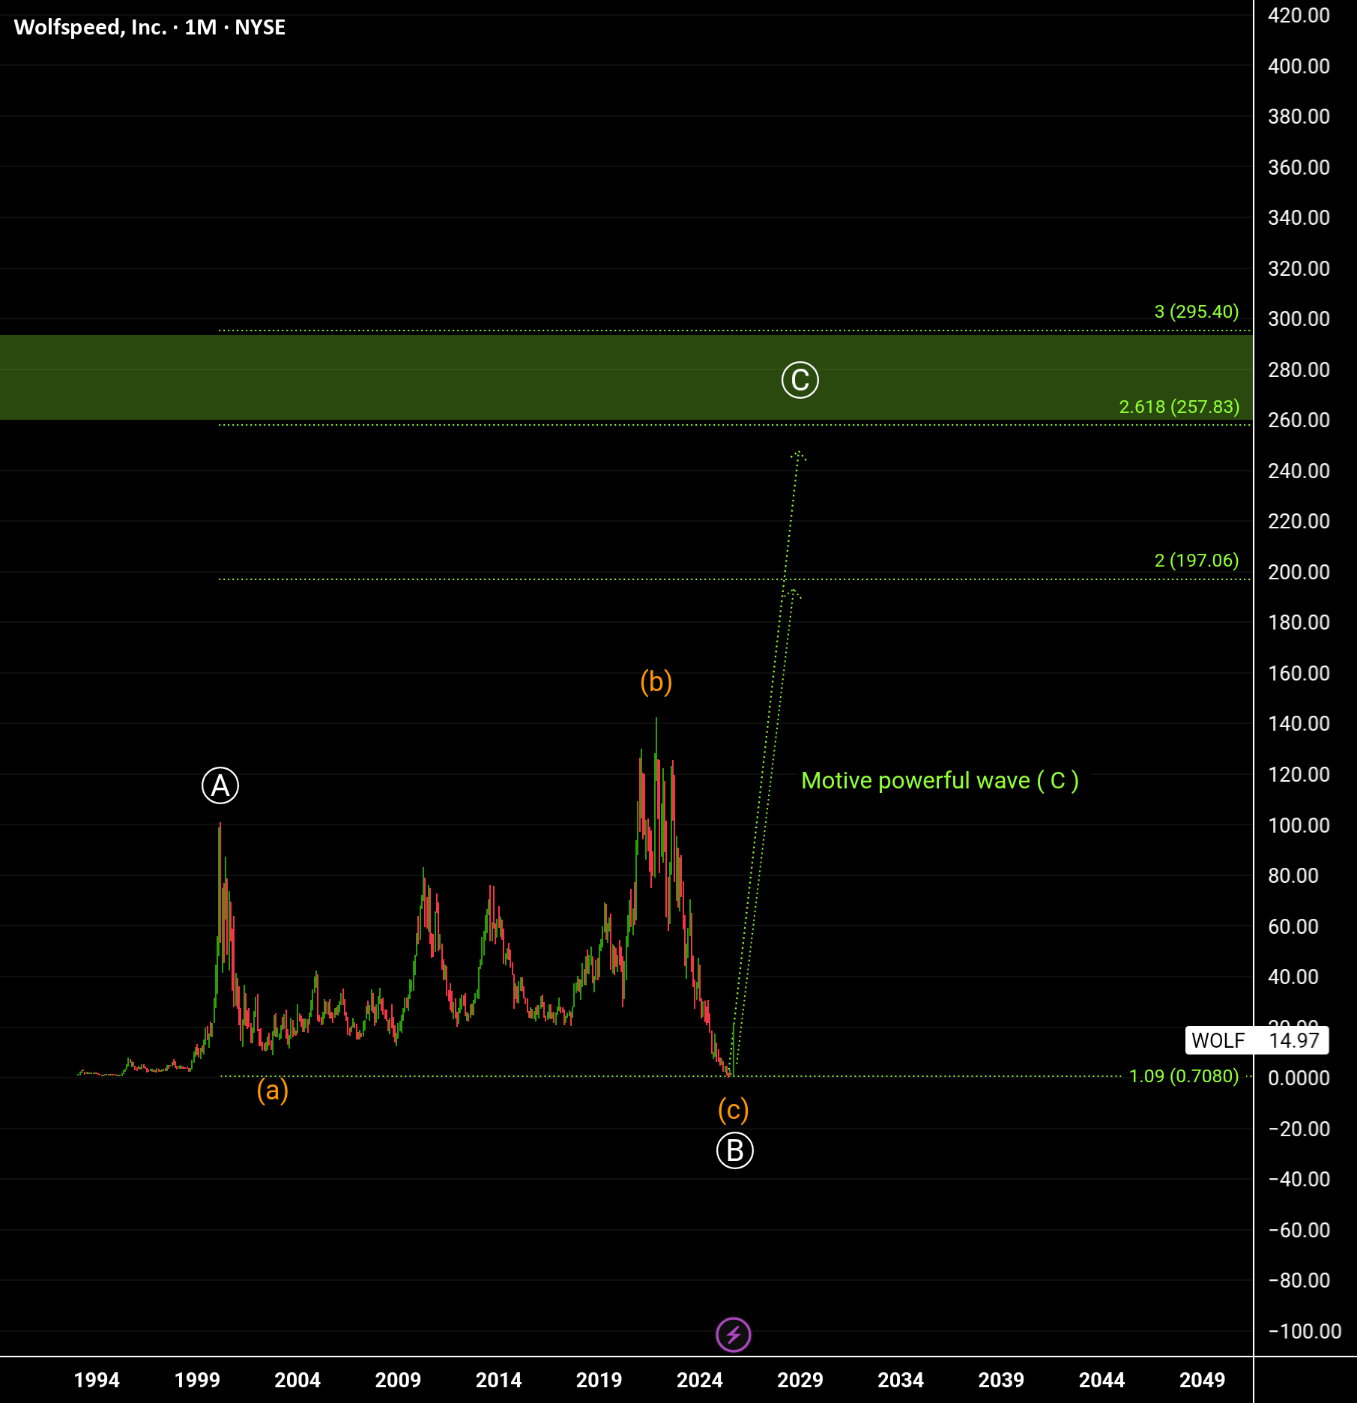The height and width of the screenshot is (1403, 1357).
Task: Click the 60.00 price scale label
Action: (1293, 927)
